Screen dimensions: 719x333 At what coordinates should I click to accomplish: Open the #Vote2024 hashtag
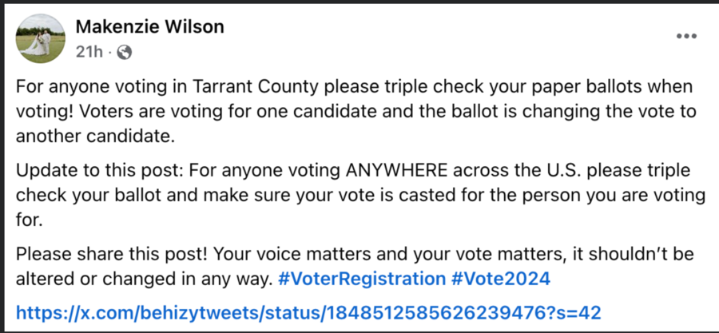(501, 279)
